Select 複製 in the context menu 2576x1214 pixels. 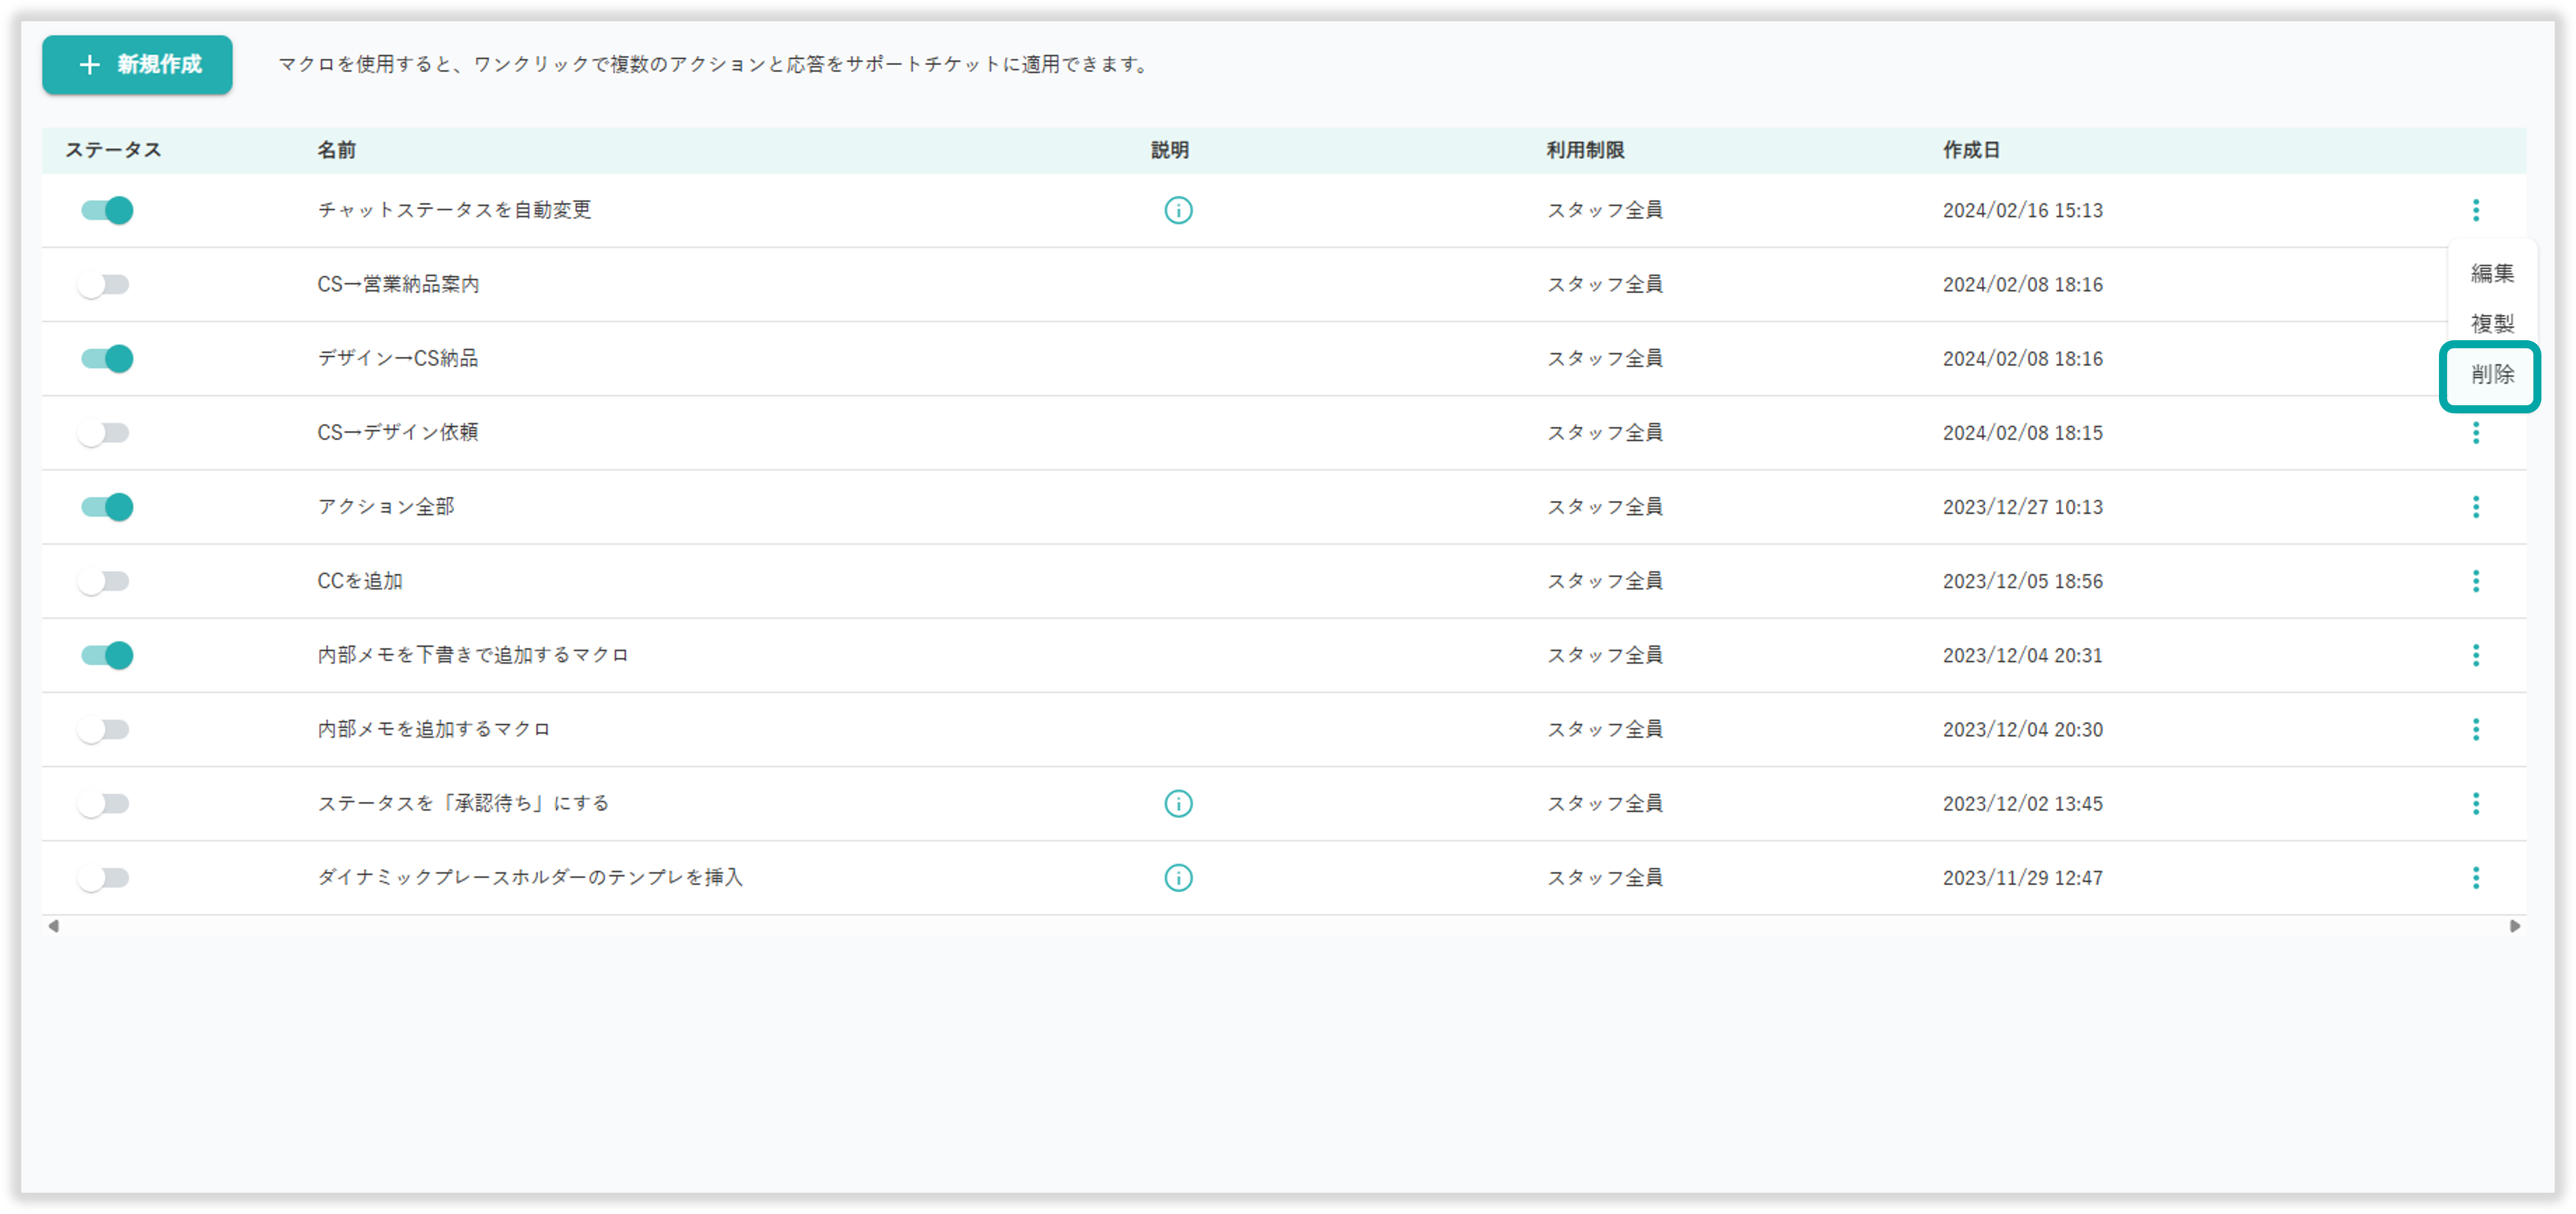(x=2491, y=323)
